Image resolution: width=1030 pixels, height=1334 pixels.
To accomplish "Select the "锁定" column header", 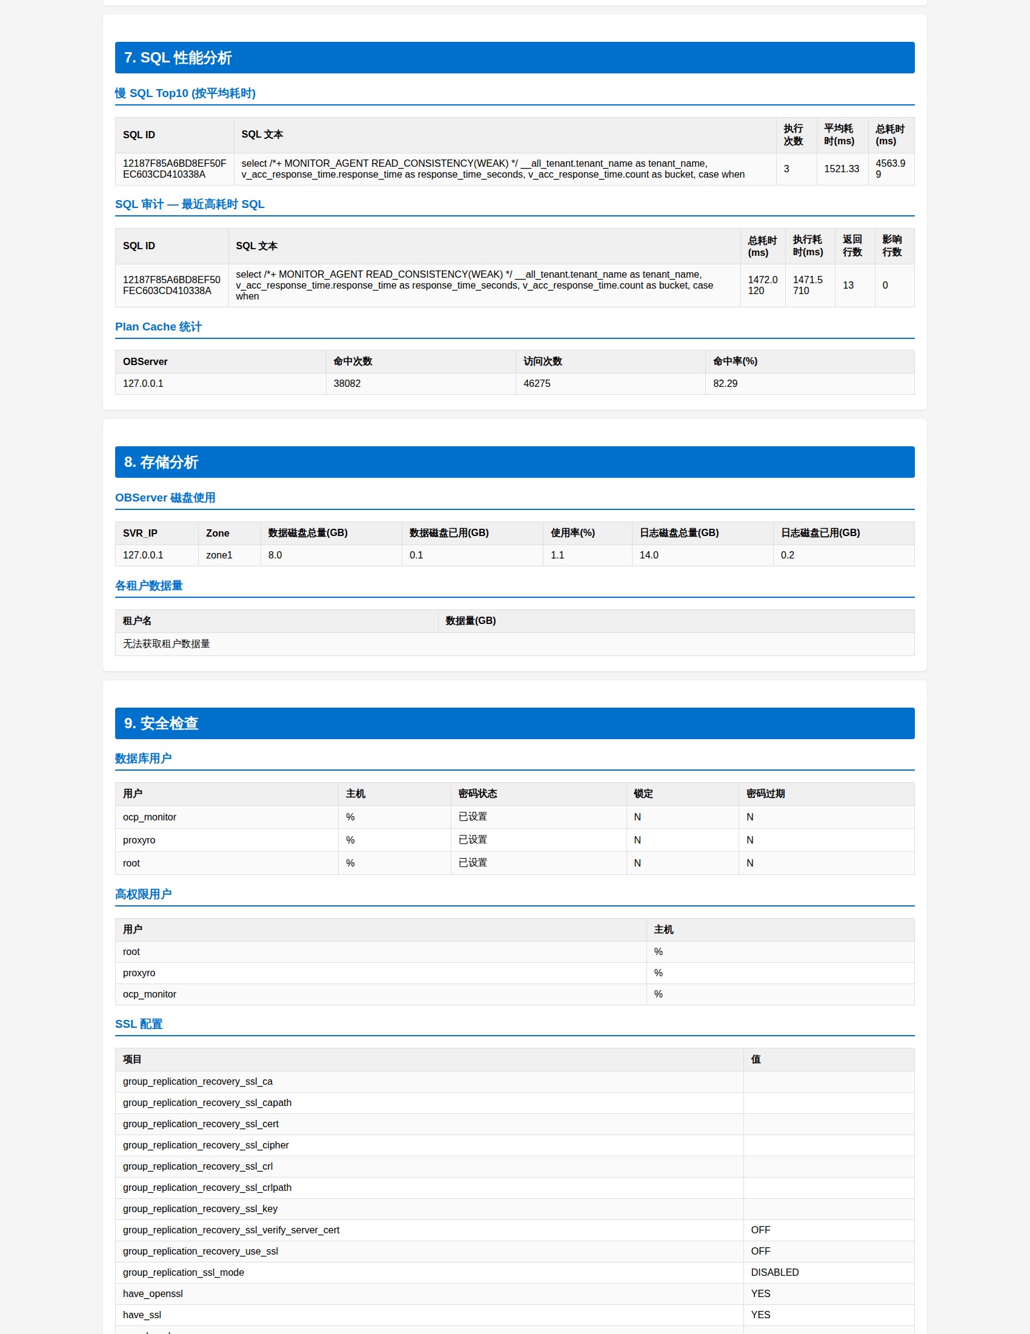I will 682,794.
